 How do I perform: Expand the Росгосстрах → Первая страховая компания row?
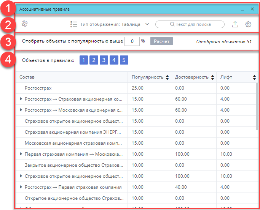(x=21, y=187)
